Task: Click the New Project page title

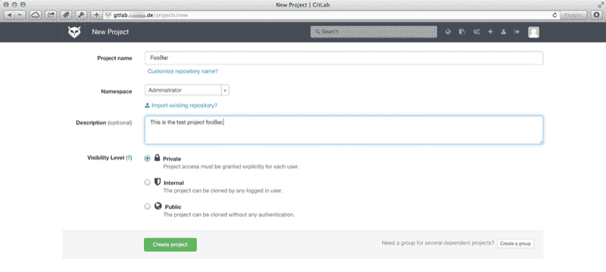Action: pyautogui.click(x=110, y=32)
